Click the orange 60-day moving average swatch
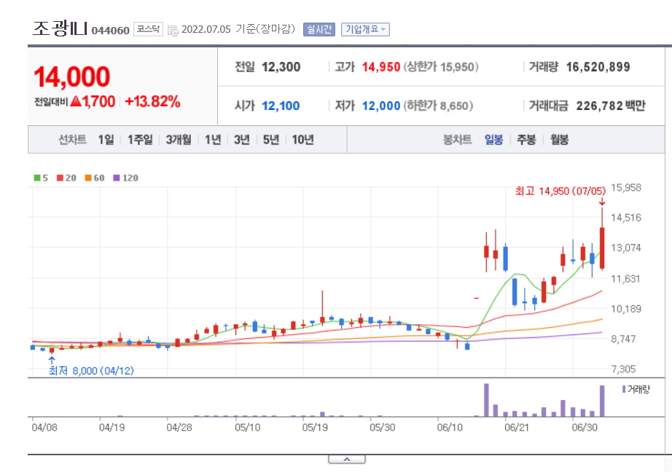This screenshot has height=472, width=672. pyautogui.click(x=88, y=178)
